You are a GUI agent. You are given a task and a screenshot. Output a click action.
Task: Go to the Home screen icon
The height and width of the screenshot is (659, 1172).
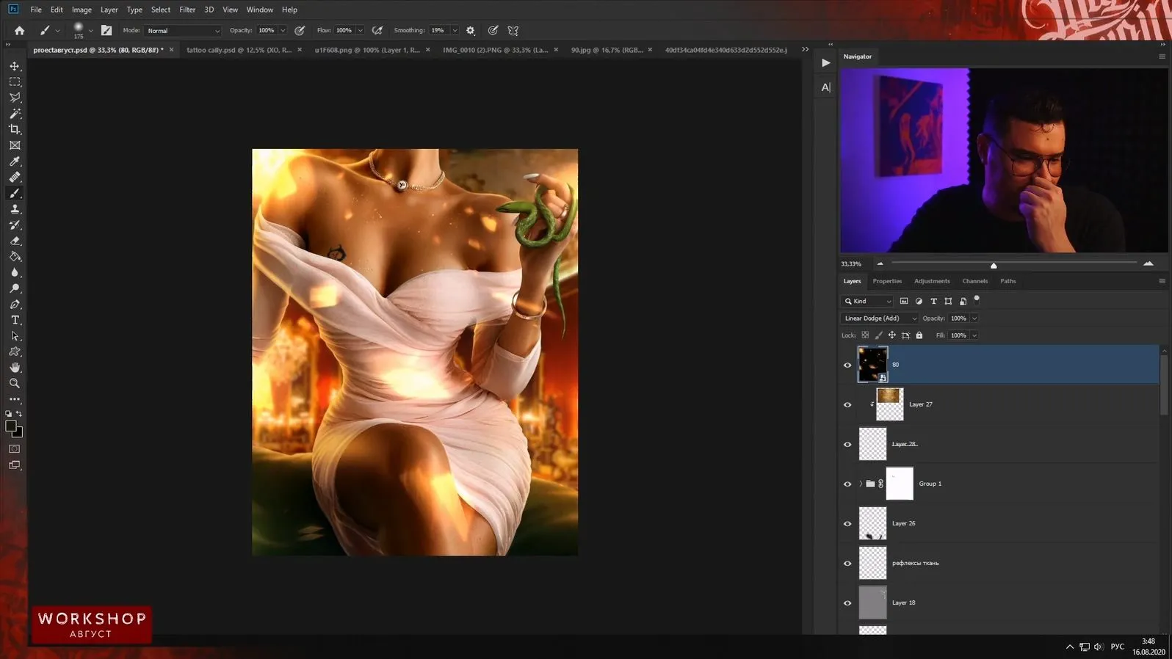19,30
